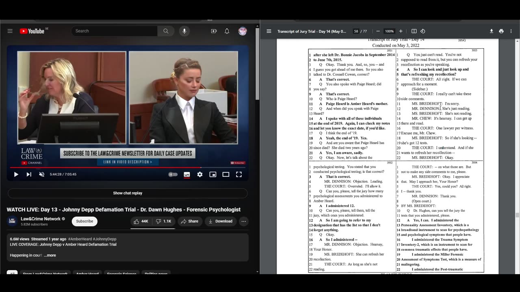The height and width of the screenshot is (292, 520).
Task: Open the Law&Crime channel avatar
Action: click(x=12, y=221)
